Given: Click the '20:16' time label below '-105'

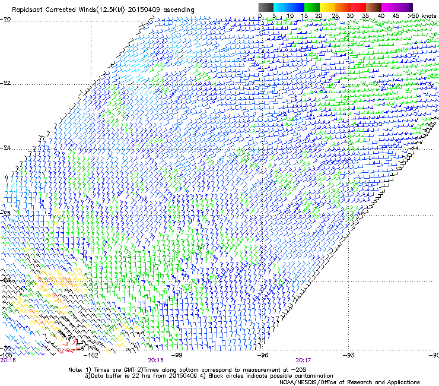Looking at the screenshot, I should (x=8, y=360).
